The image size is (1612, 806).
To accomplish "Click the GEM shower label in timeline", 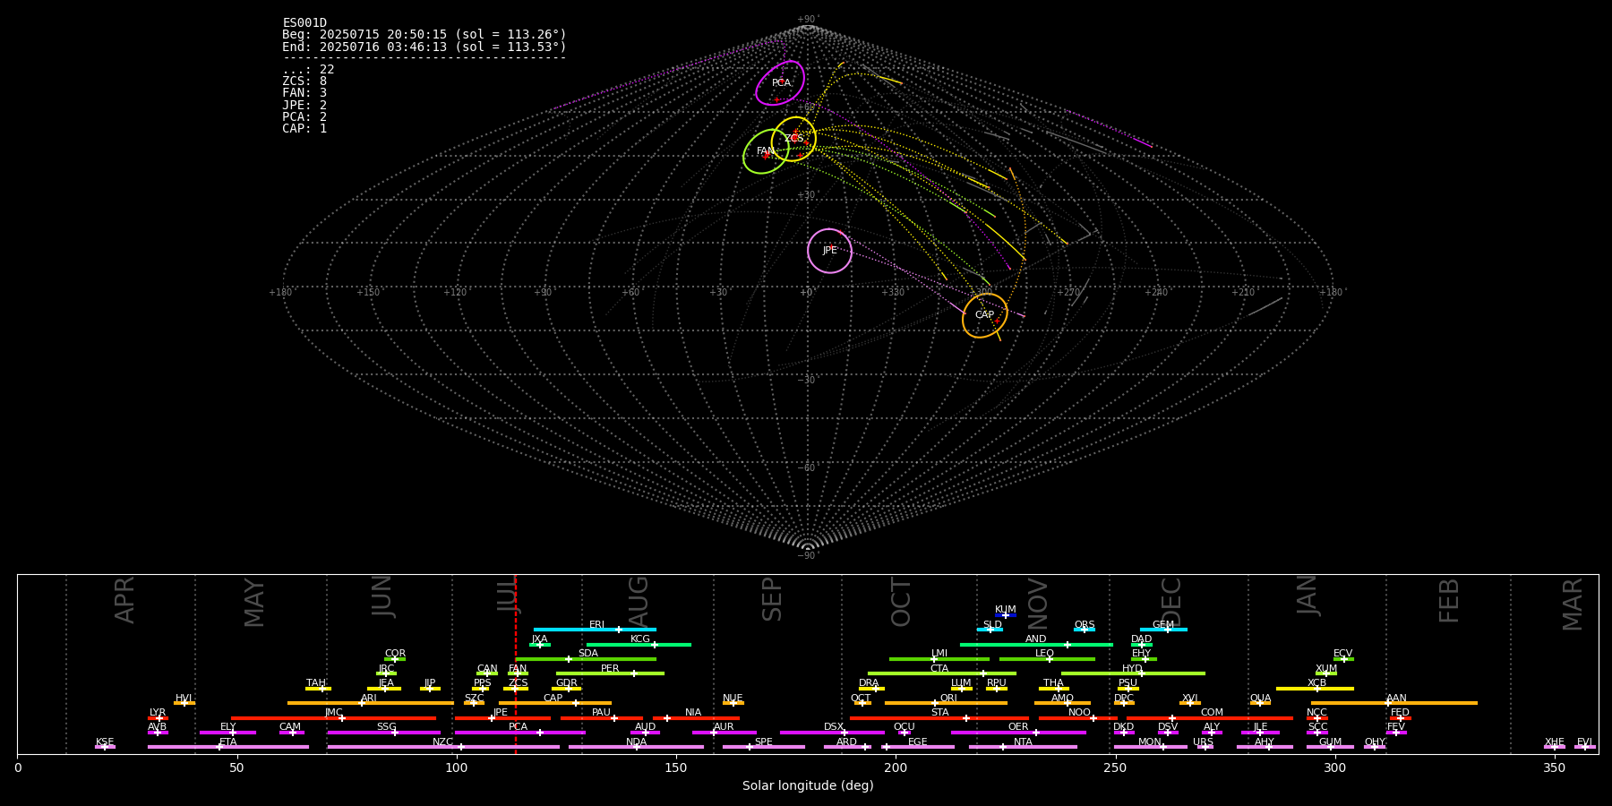I will [x=1163, y=625].
